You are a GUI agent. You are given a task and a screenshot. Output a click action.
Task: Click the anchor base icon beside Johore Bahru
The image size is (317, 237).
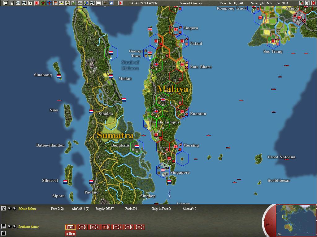[3, 208]
